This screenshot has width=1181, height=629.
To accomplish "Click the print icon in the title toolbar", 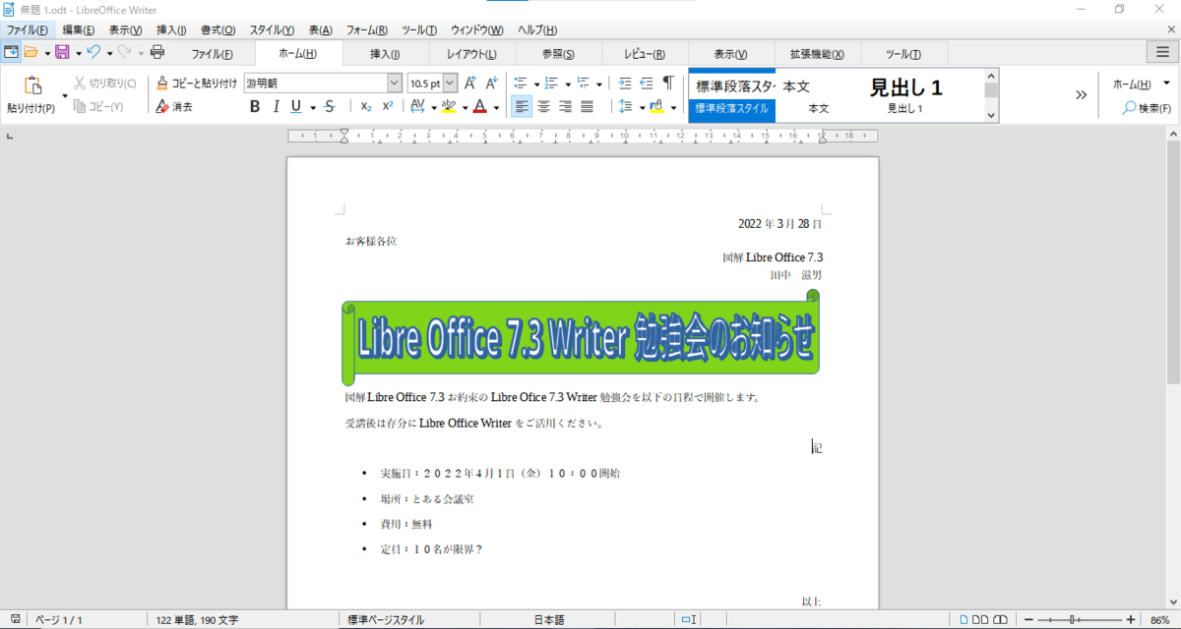I will [x=156, y=54].
